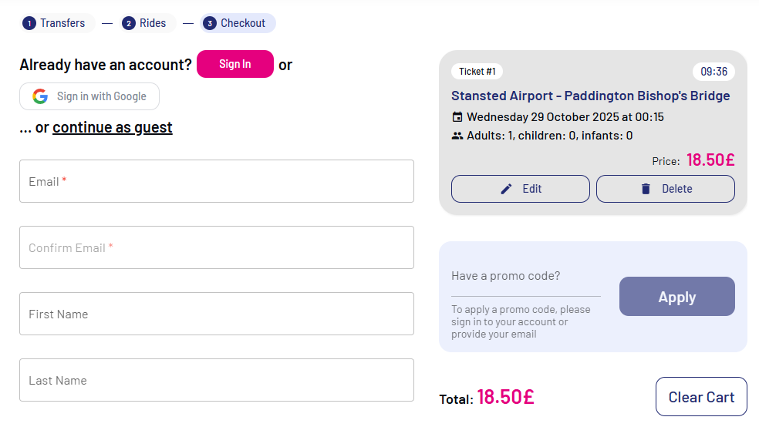Screen dimensions: 759x427
Task: Click the Google logo icon
Action: 40,96
